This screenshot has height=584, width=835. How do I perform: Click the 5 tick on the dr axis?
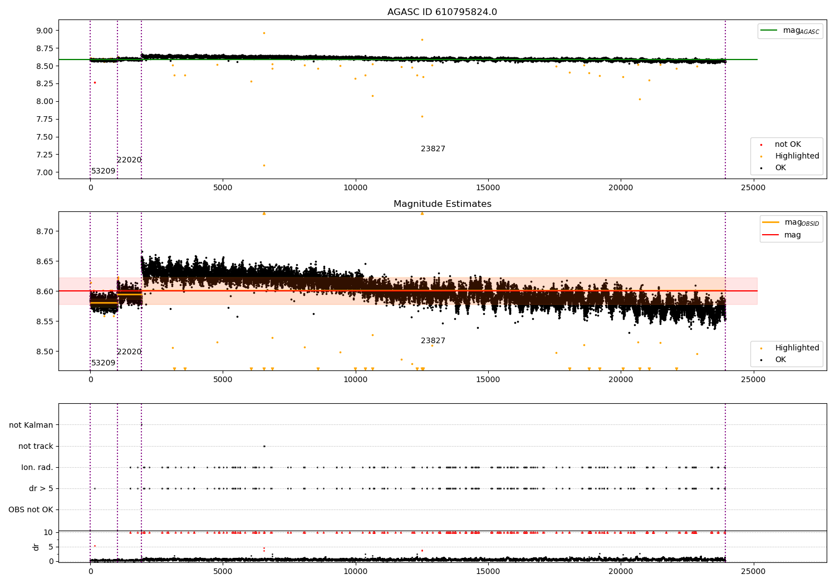click(x=51, y=547)
